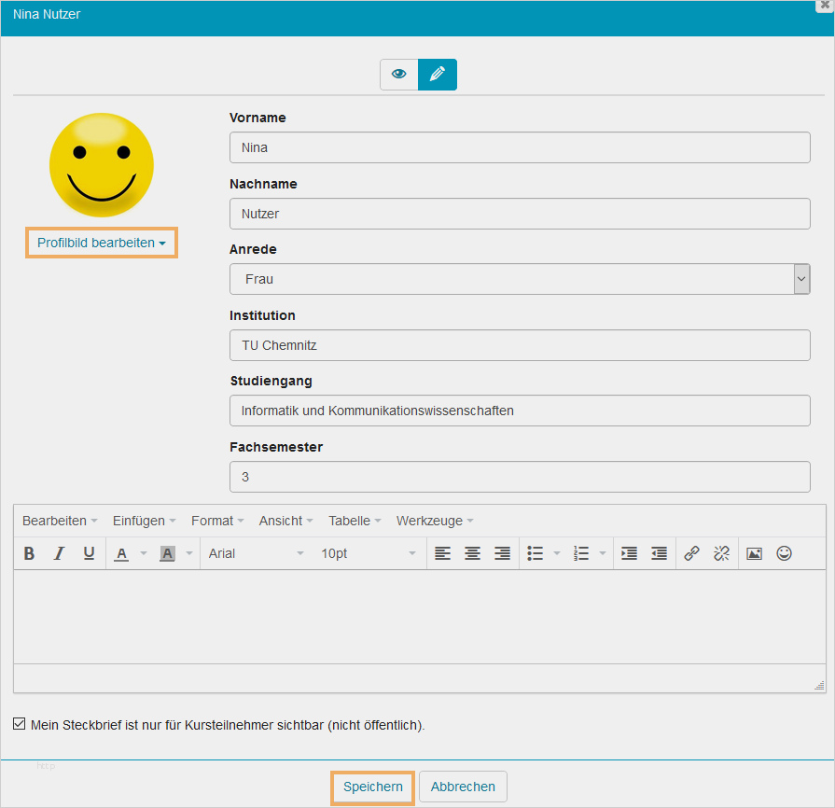The width and height of the screenshot is (835, 808).
Task: Insert a hyperlink in the editor
Action: (691, 553)
